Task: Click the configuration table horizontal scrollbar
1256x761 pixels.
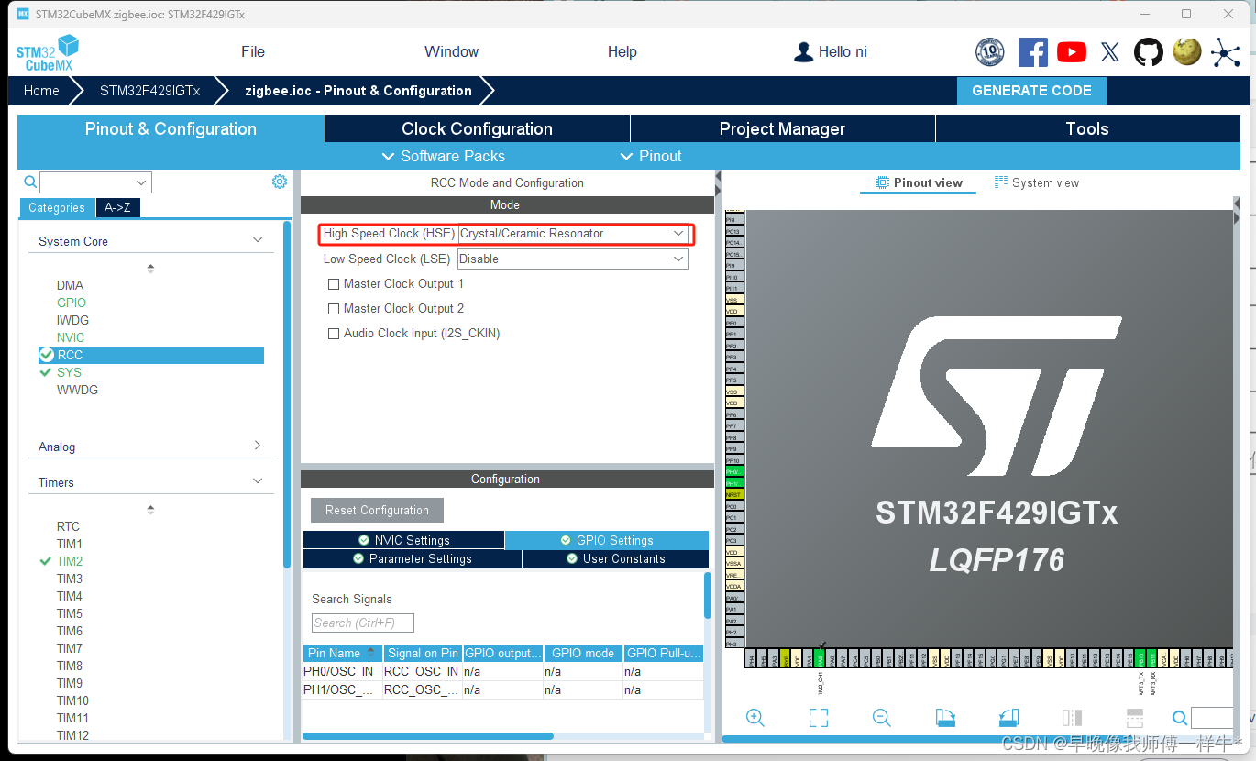Action: [428, 736]
